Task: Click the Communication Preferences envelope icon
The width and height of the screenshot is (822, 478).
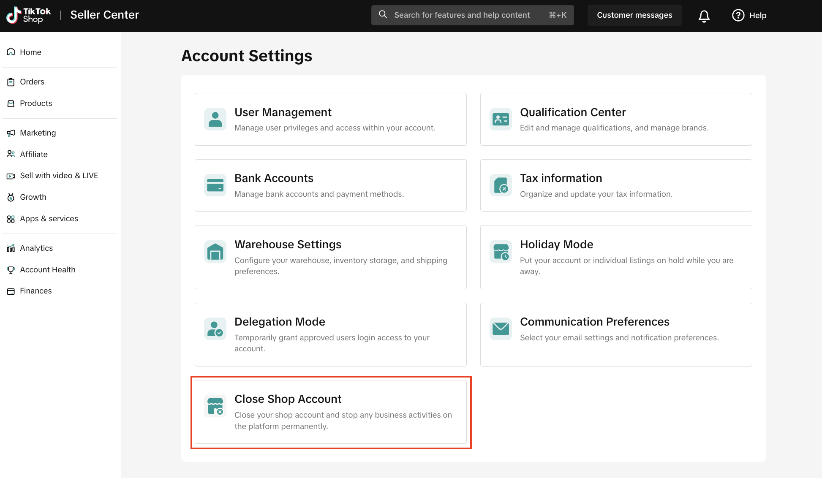Action: (x=501, y=329)
